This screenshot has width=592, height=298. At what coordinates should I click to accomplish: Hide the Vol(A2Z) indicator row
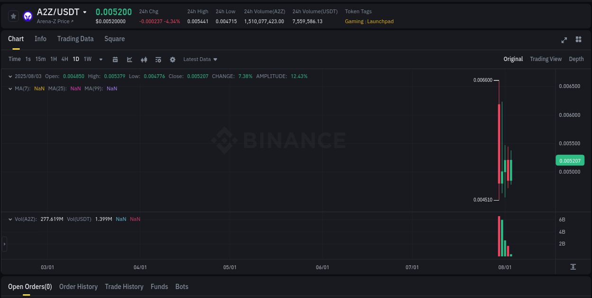[10, 219]
